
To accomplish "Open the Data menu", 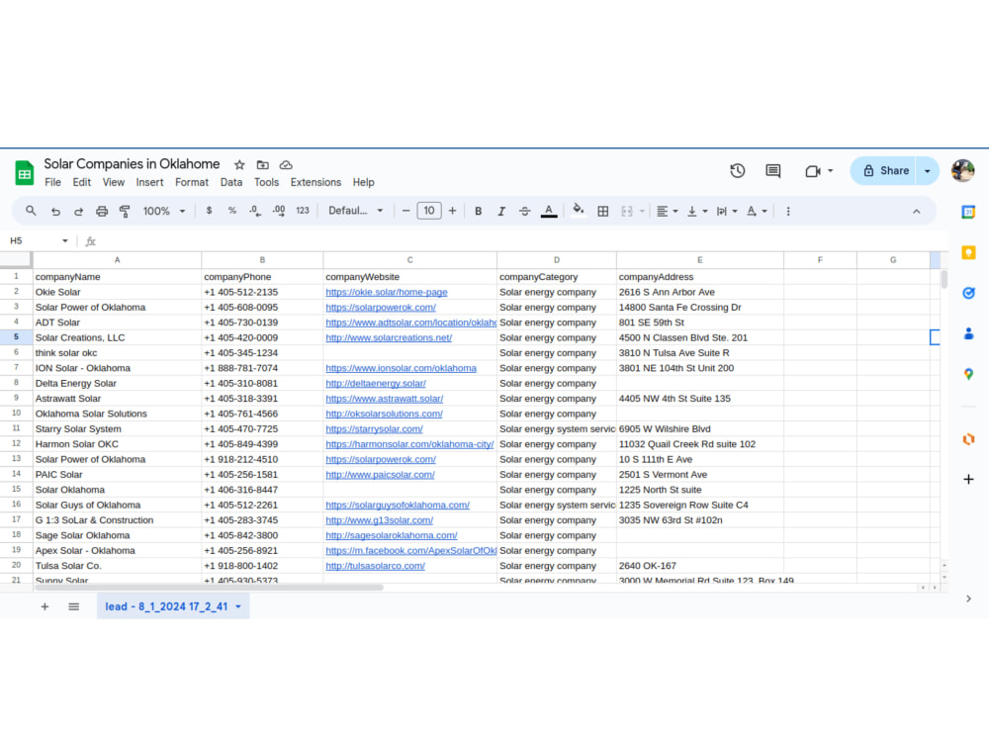I will (x=230, y=182).
